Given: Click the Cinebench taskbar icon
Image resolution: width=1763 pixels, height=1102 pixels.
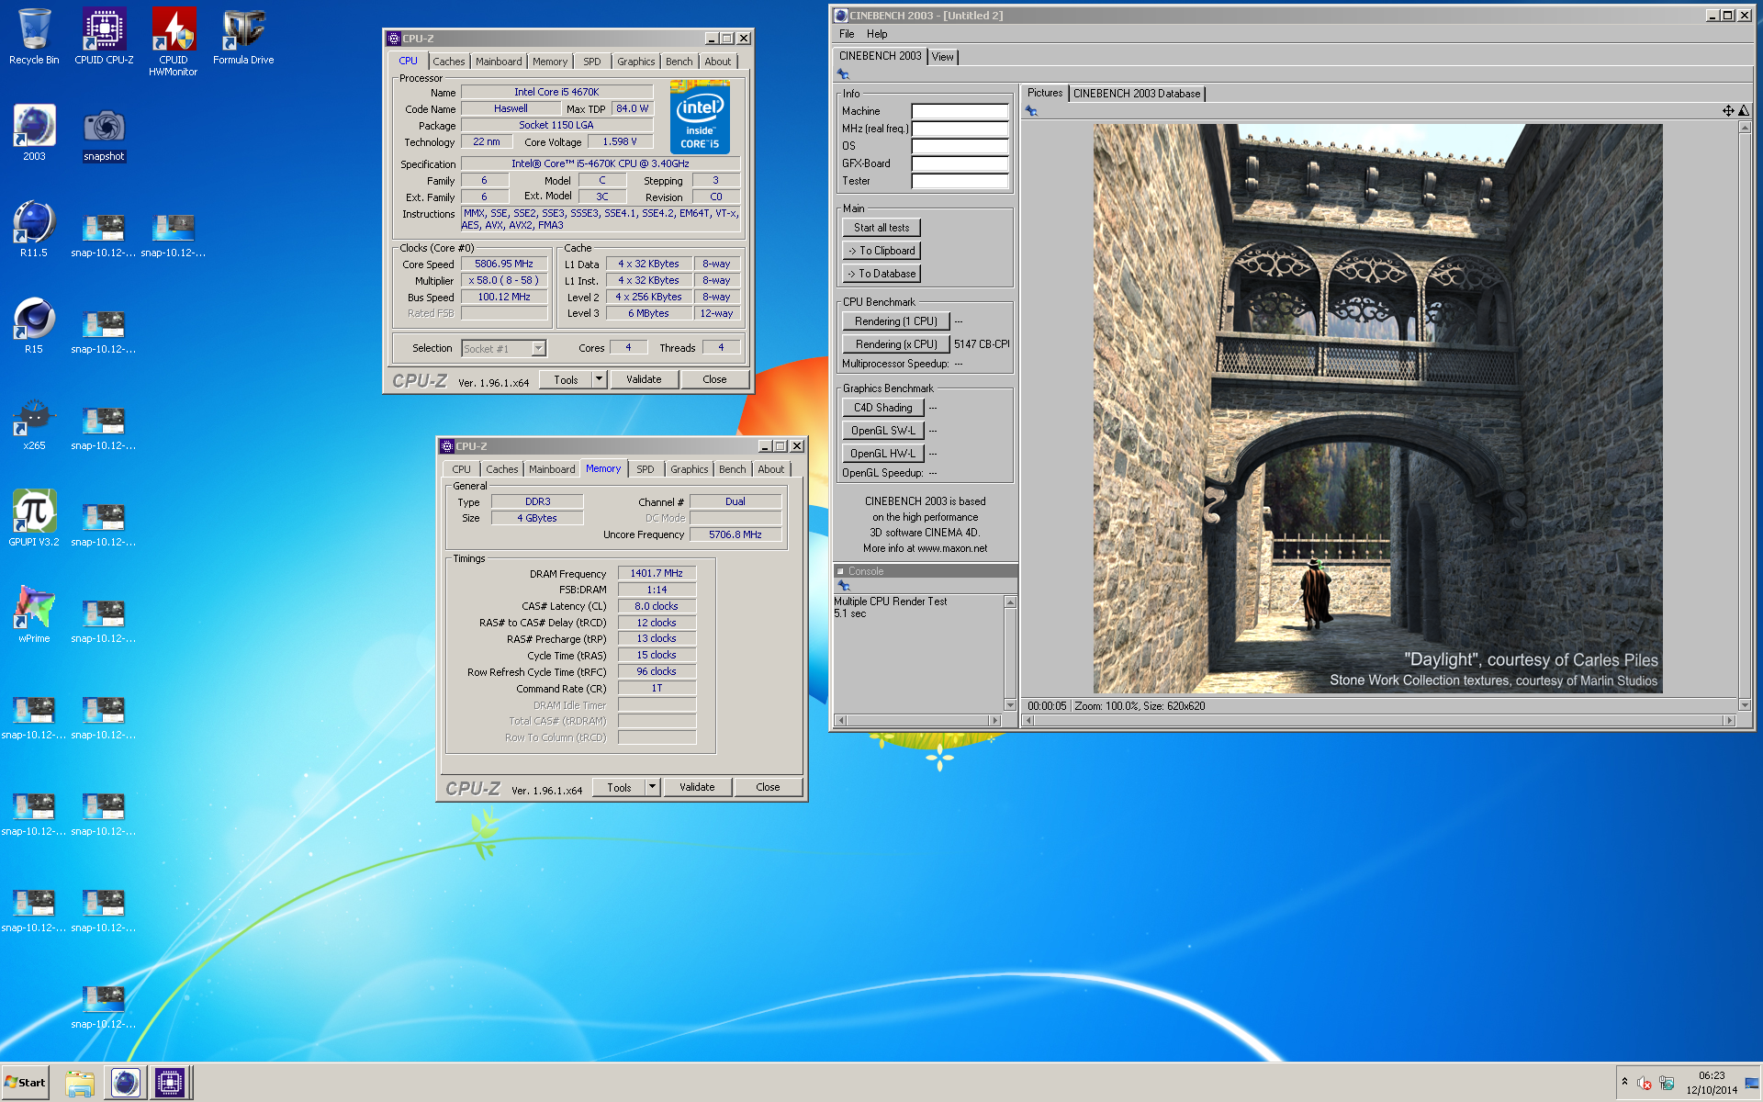Looking at the screenshot, I should pyautogui.click(x=126, y=1083).
